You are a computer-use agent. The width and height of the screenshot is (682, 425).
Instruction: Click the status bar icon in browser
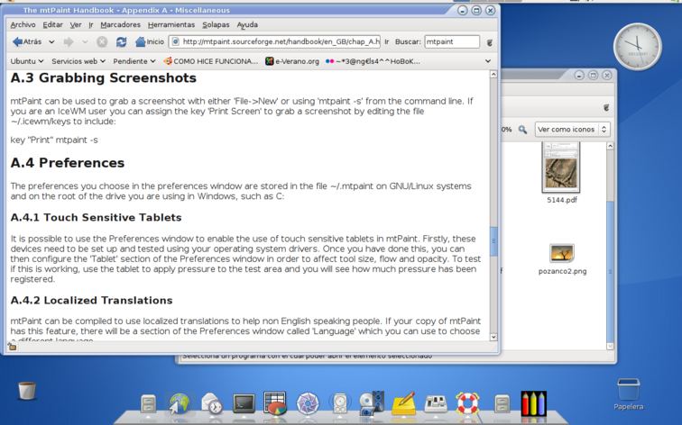tap(12, 347)
